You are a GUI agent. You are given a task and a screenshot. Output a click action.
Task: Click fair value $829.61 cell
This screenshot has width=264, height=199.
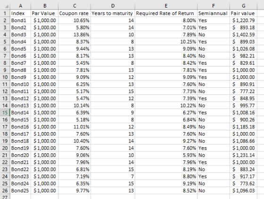tap(243, 63)
